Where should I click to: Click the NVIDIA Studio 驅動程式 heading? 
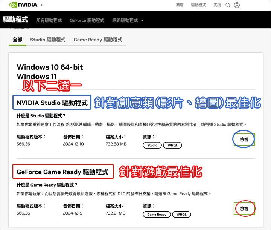click(52, 103)
